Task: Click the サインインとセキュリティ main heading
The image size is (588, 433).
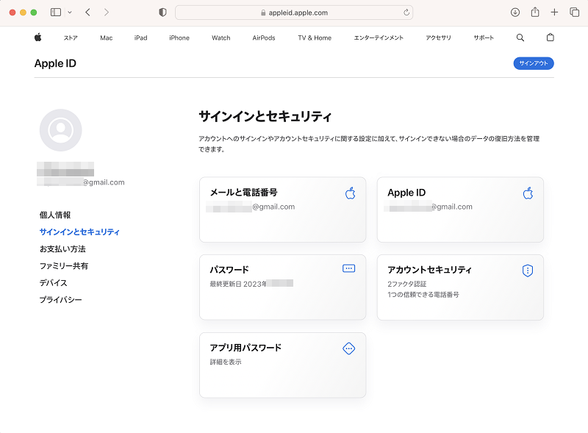Action: [265, 116]
